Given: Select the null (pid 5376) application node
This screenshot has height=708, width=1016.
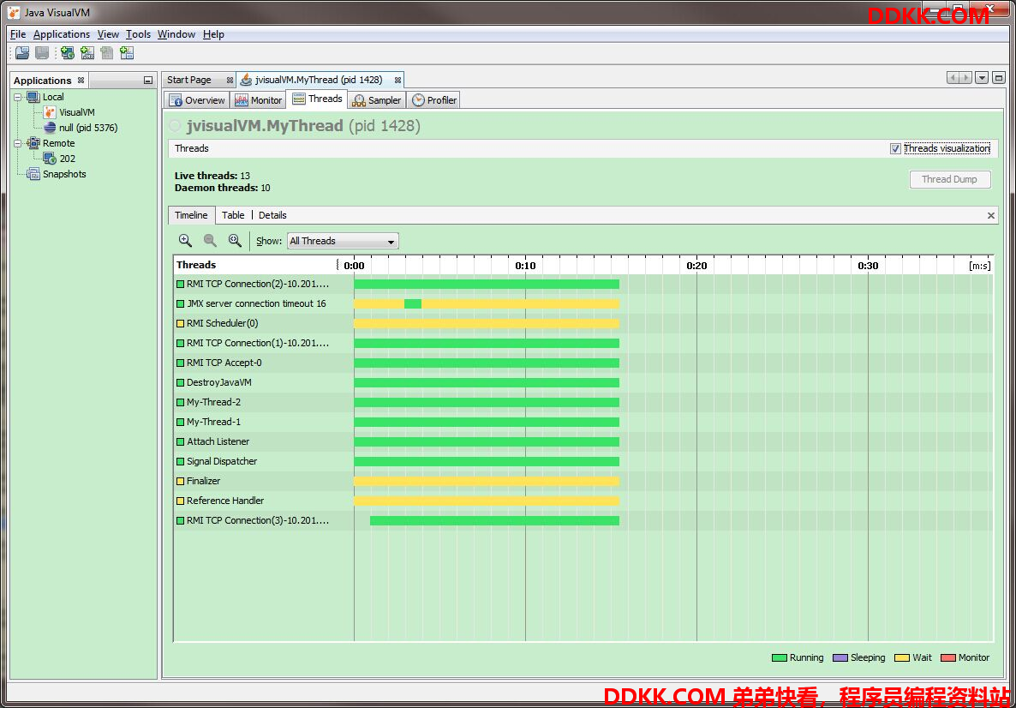Looking at the screenshot, I should click(x=81, y=128).
